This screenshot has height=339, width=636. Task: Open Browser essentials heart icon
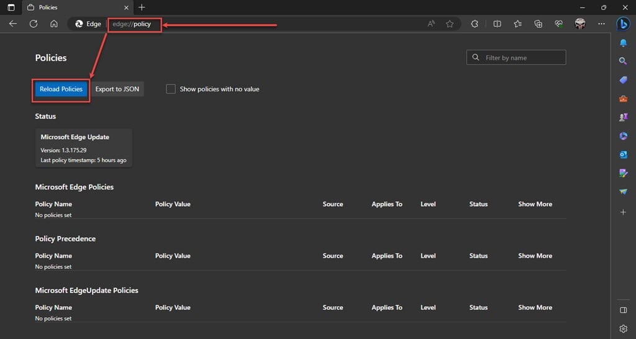[x=558, y=24]
